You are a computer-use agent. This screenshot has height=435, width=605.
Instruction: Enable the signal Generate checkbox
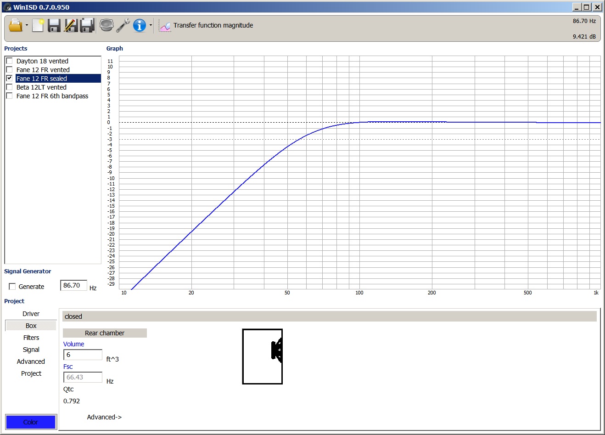[x=12, y=287]
